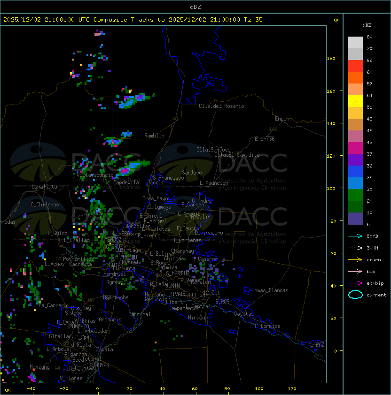This screenshot has width=391, height=395.
Task: Click the '140' km mark on the vertical axis
Action: pos(331,123)
